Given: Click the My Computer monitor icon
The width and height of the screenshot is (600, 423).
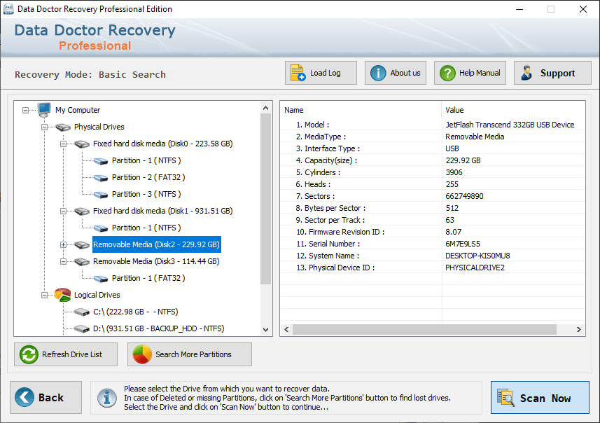Looking at the screenshot, I should pyautogui.click(x=44, y=110).
